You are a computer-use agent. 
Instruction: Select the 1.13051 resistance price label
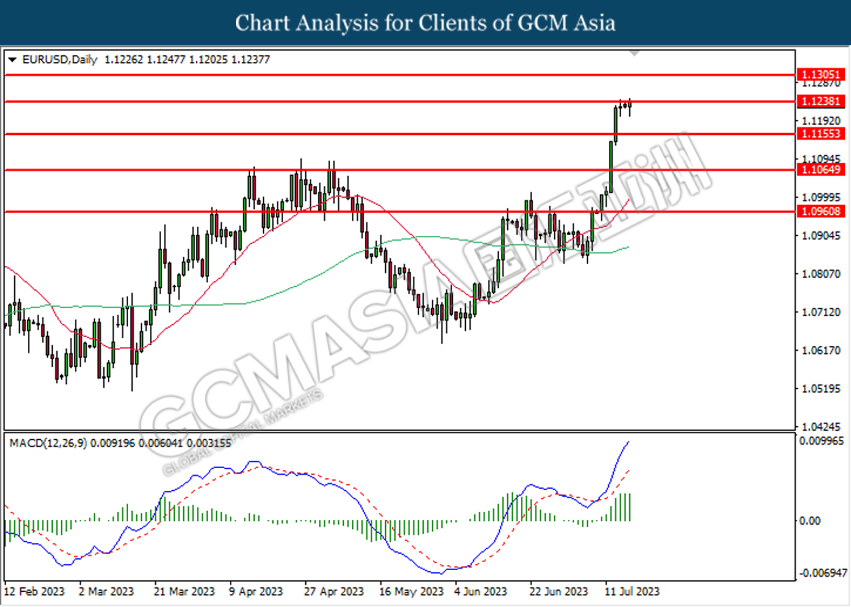(x=821, y=74)
